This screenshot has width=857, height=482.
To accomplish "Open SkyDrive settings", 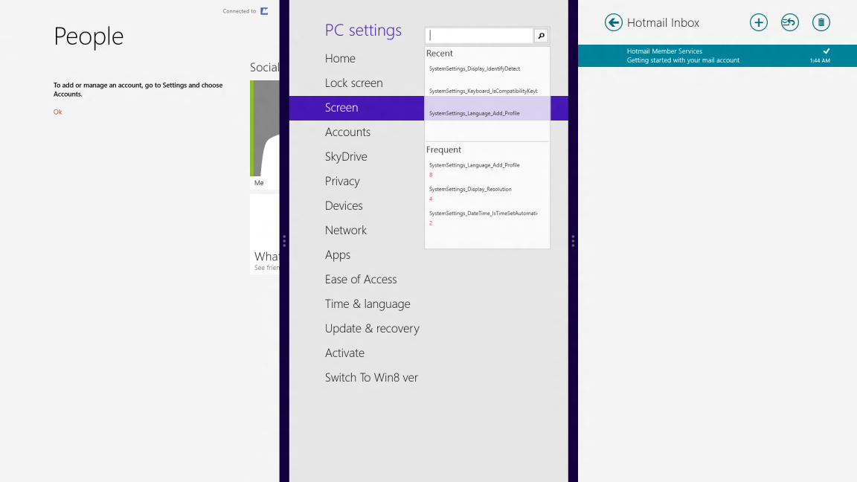I will tap(346, 156).
